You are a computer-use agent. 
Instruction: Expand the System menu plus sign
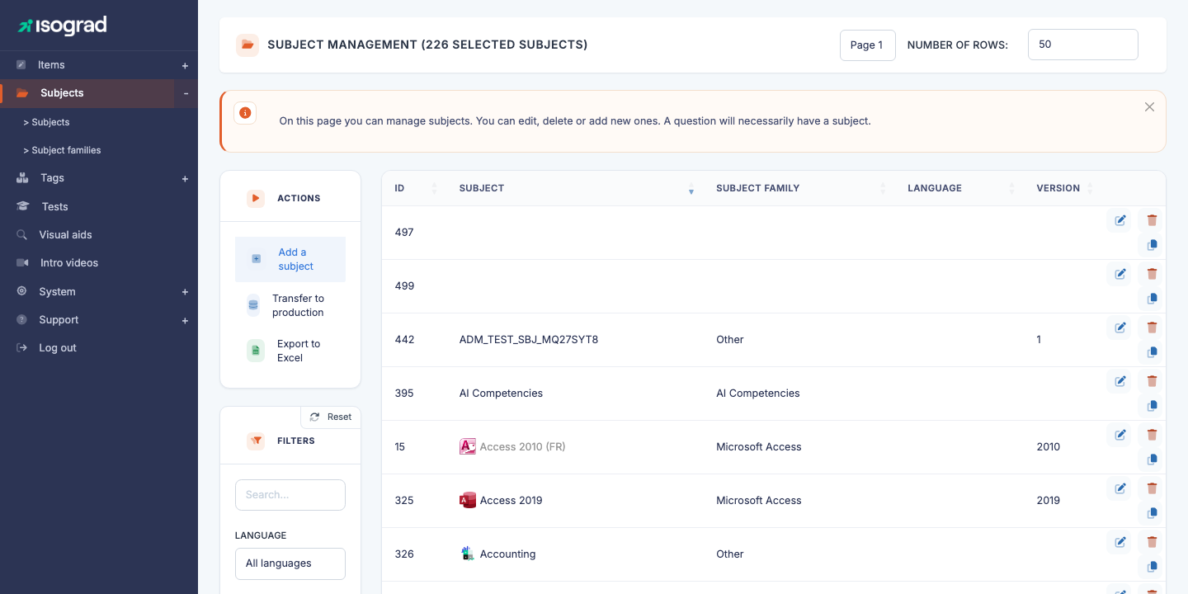pyautogui.click(x=185, y=292)
